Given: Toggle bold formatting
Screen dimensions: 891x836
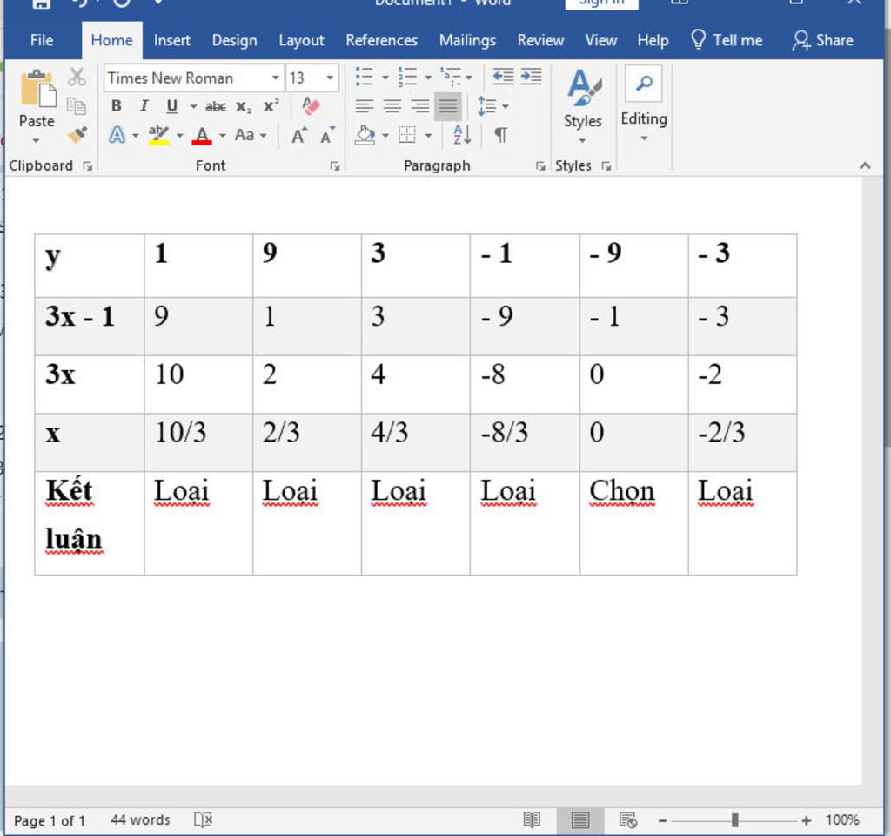Looking at the screenshot, I should (116, 105).
